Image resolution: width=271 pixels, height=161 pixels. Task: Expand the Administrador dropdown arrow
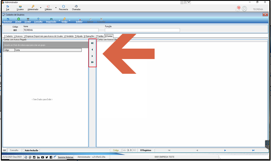pyautogui.click(x=41, y=8)
